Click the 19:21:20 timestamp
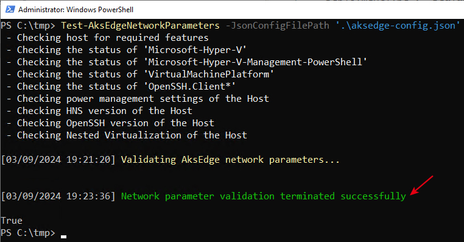Viewport: 464px width, 242px height. click(88, 160)
